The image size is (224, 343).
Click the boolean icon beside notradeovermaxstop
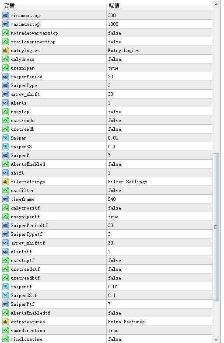(5, 33)
